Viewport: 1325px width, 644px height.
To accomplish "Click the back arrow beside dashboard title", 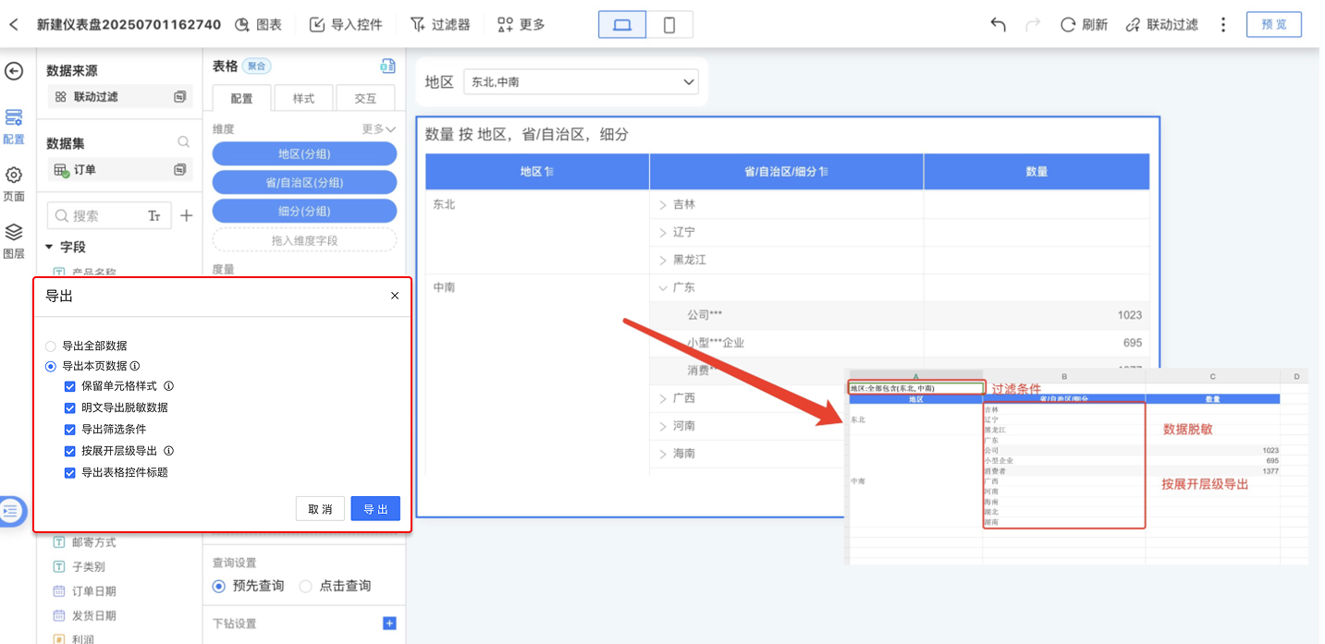I will pos(14,25).
